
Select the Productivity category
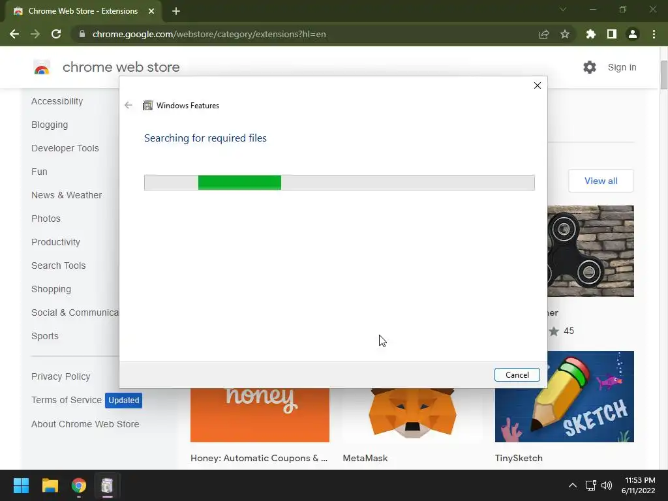tap(56, 242)
